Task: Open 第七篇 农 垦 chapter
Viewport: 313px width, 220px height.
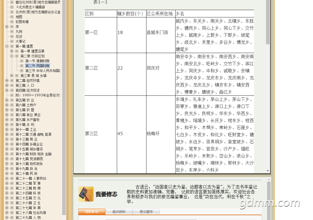Action: point(25,110)
